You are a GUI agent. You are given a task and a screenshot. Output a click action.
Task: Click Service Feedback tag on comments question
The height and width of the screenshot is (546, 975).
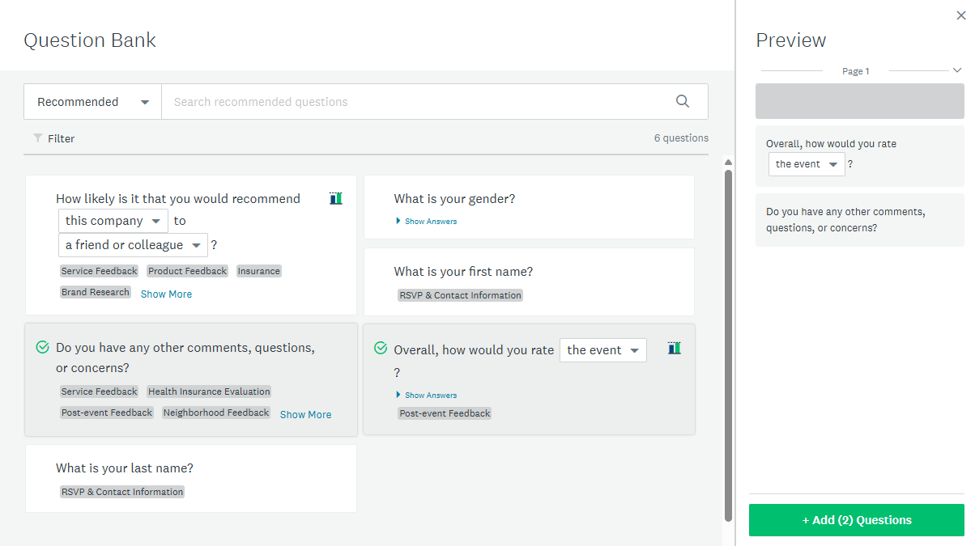click(100, 392)
